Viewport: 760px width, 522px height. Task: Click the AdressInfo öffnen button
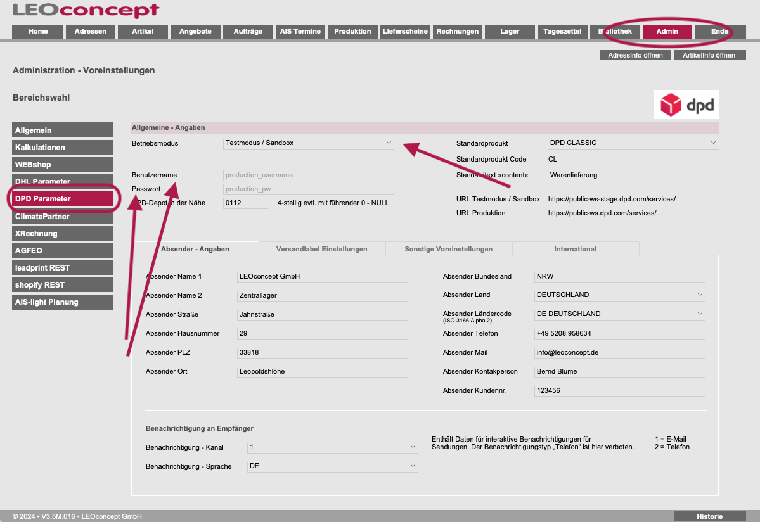(635, 55)
